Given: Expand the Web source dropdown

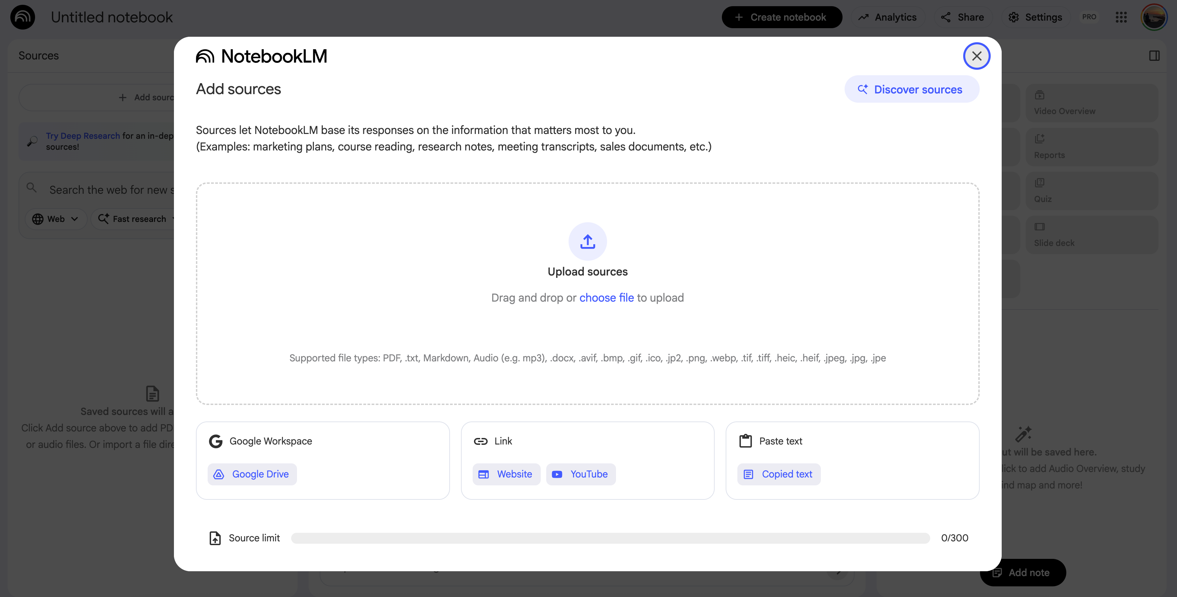Looking at the screenshot, I should pos(55,219).
